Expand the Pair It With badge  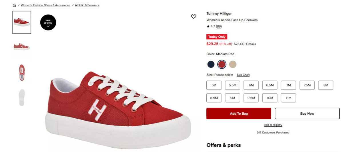(x=48, y=23)
